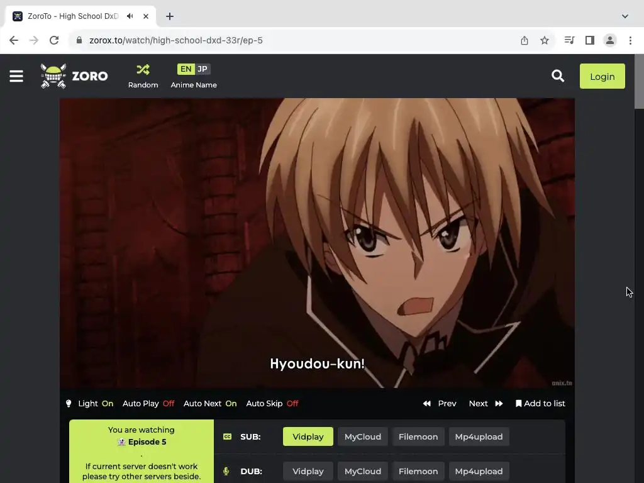Select SUB Vidplay server
This screenshot has height=483, width=644.
coord(308,436)
